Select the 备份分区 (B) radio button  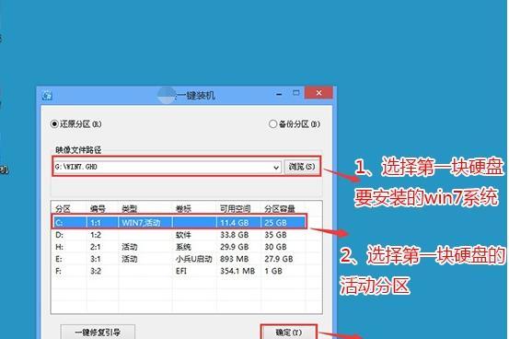click(x=272, y=124)
